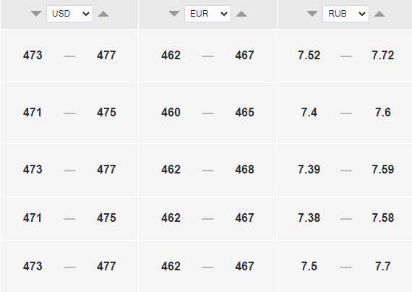
Task: Select the RUB buy rate 7.4
Action: [x=309, y=113]
